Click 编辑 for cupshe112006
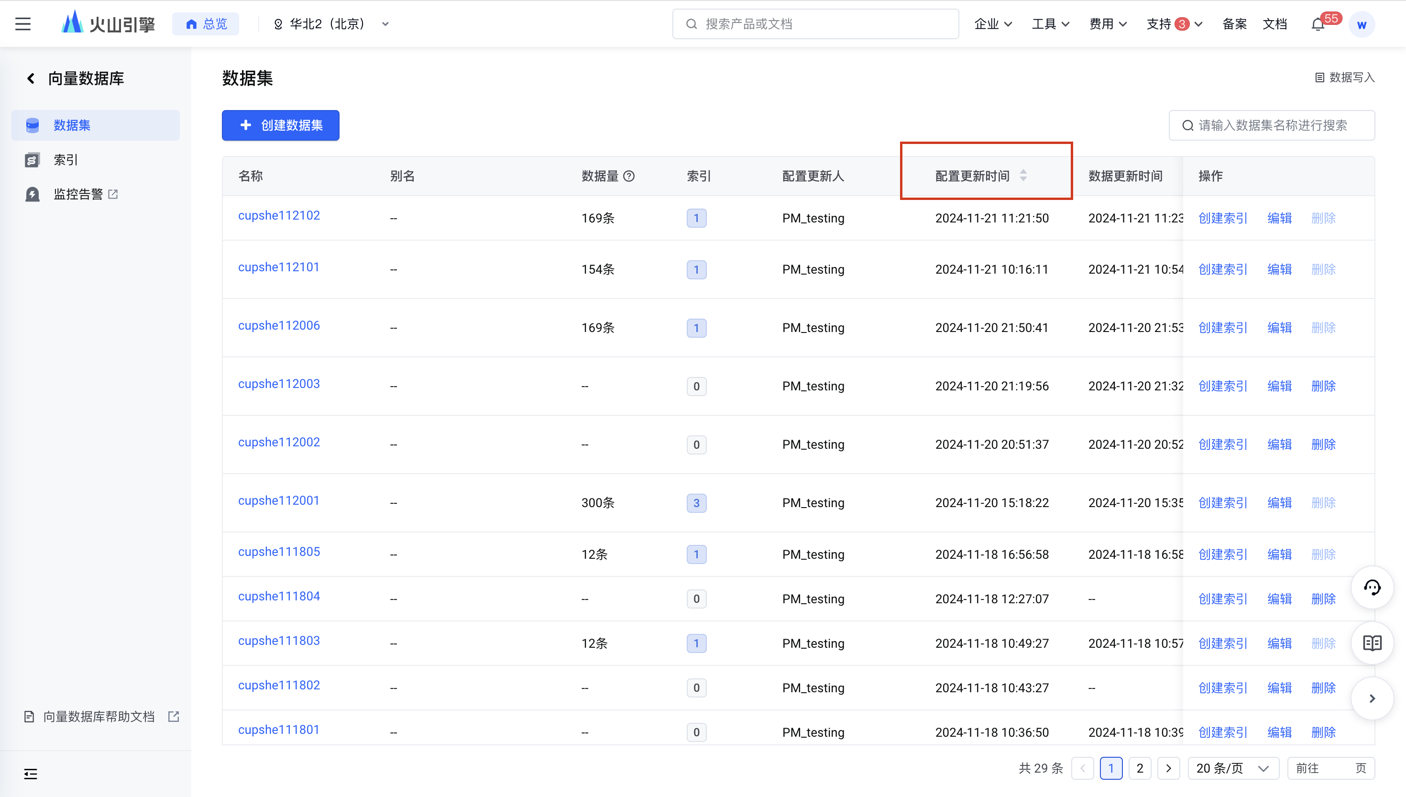This screenshot has width=1406, height=797. 1279,327
